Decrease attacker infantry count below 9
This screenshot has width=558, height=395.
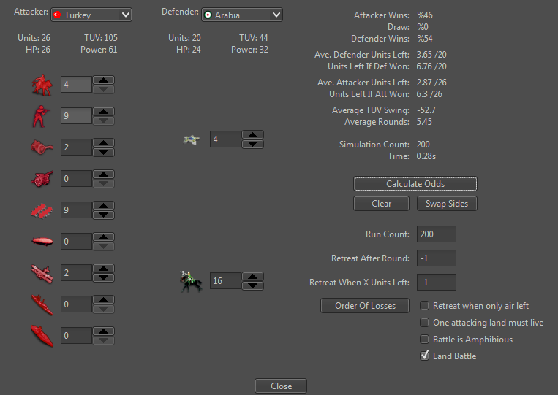[104, 120]
